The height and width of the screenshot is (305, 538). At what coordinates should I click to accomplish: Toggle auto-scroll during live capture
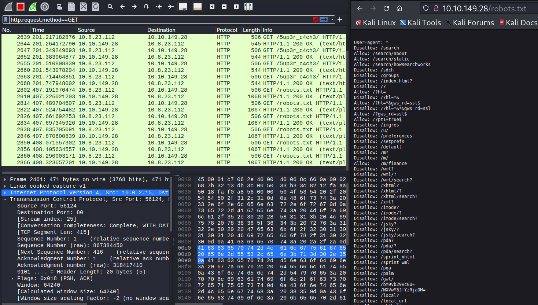click(x=183, y=7)
